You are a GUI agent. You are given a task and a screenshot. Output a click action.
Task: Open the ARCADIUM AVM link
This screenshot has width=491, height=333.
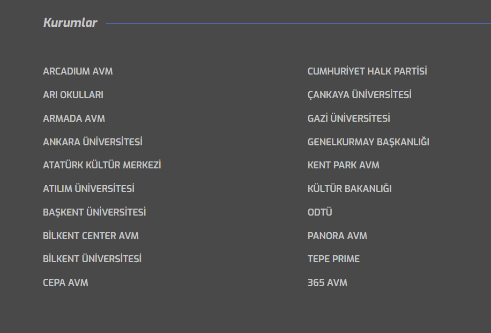[x=78, y=71]
